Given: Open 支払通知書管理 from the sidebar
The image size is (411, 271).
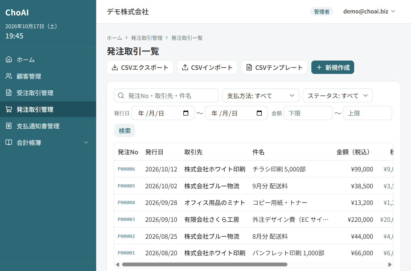Looking at the screenshot, I should (x=48, y=126).
